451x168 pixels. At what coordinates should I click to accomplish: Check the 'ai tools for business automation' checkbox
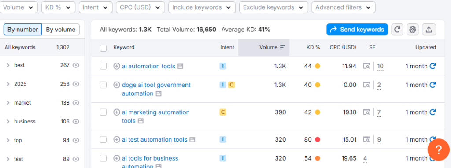pyautogui.click(x=103, y=158)
